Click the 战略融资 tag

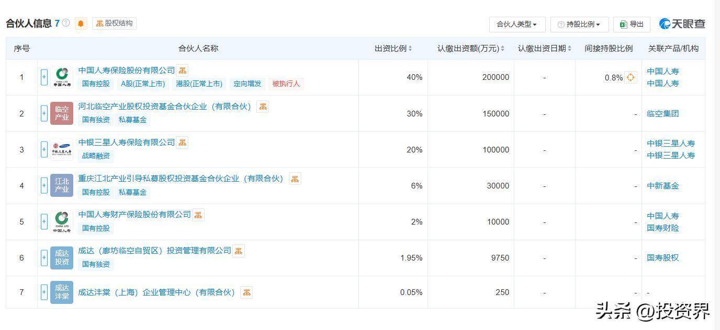click(96, 156)
